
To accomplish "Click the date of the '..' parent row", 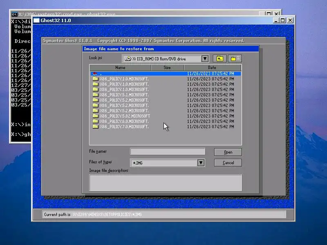I will coord(211,73).
